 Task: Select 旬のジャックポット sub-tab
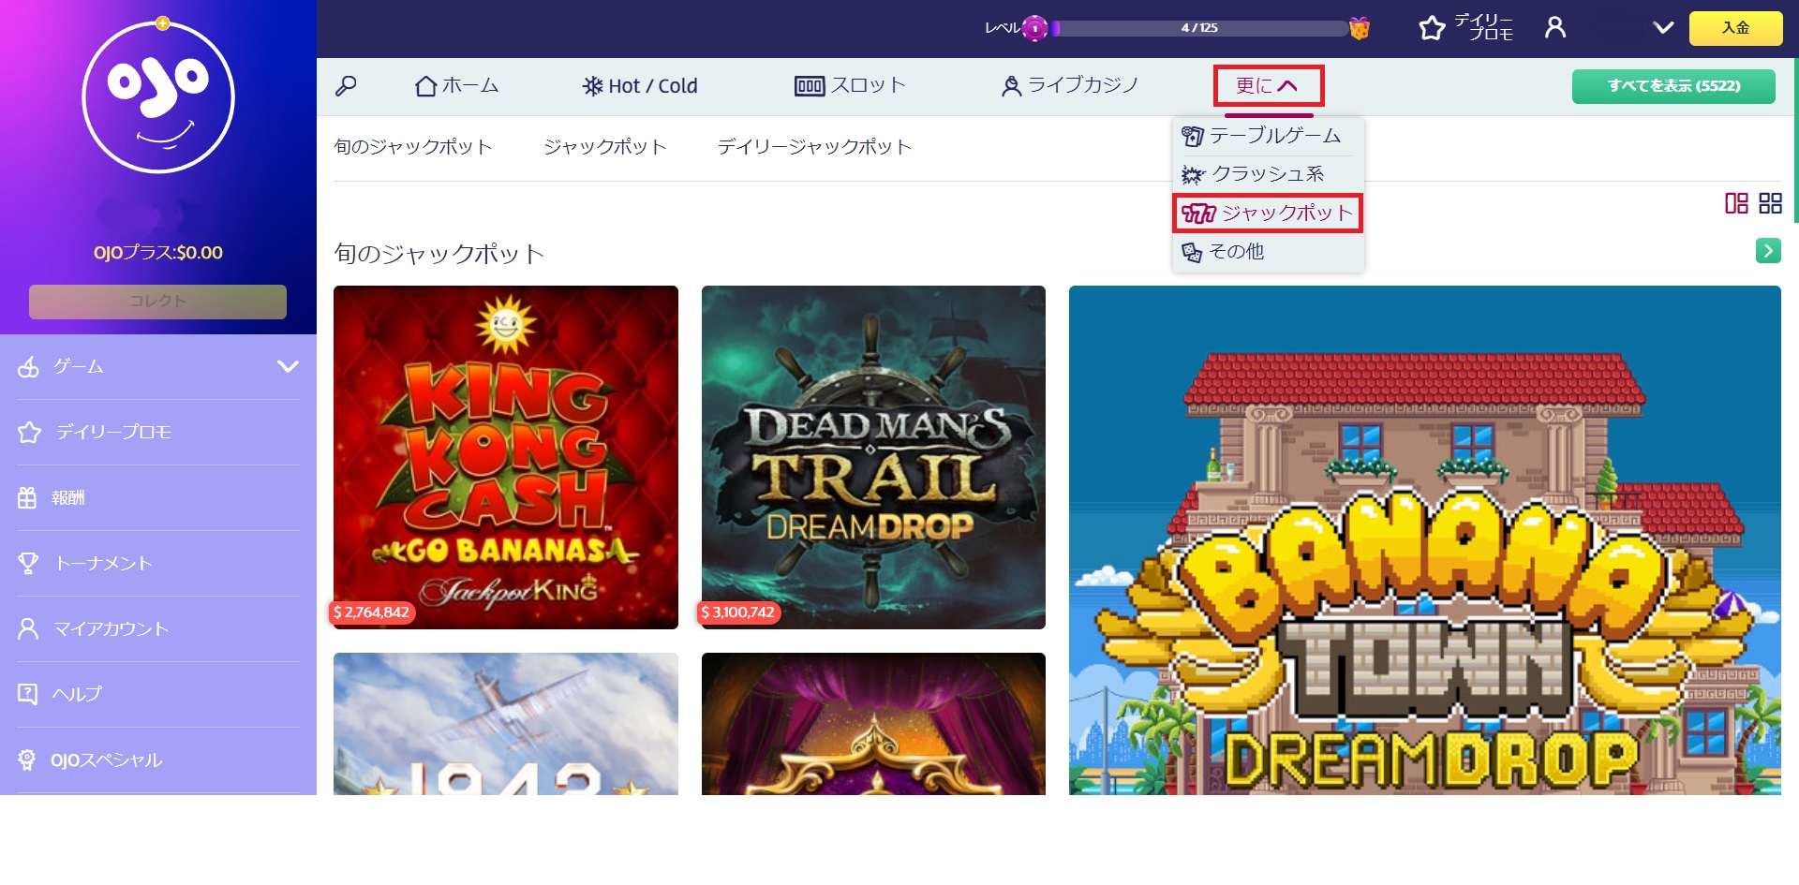tap(413, 147)
